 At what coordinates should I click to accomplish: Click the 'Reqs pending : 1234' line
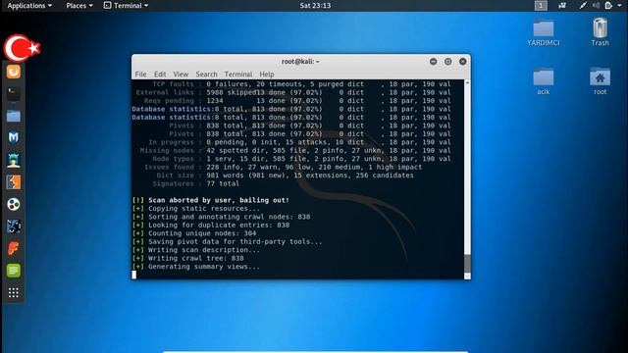[297, 101]
